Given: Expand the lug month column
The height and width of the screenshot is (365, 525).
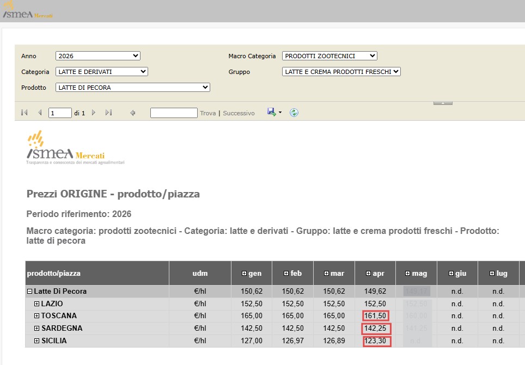Looking at the screenshot, I should pos(492,273).
